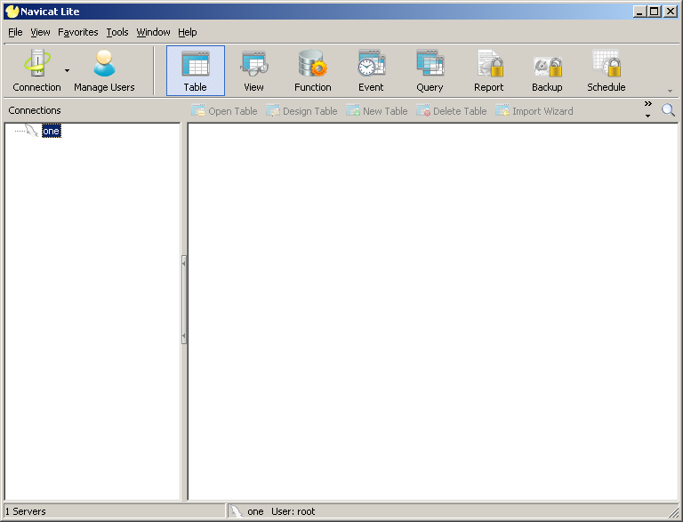Click the magnifier search icon
683x522 pixels.
pyautogui.click(x=668, y=110)
